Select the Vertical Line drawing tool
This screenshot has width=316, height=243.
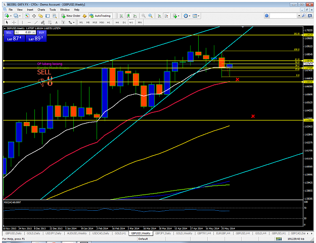coord(22,22)
